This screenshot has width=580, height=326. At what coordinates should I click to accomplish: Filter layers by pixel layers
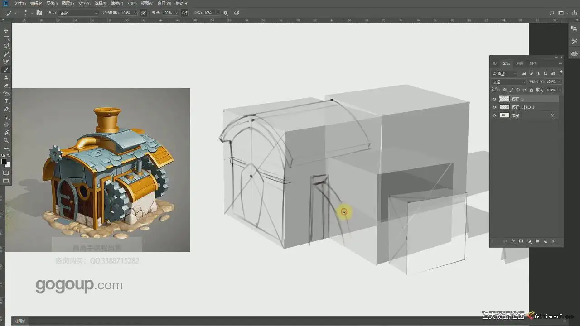pyautogui.click(x=524, y=73)
